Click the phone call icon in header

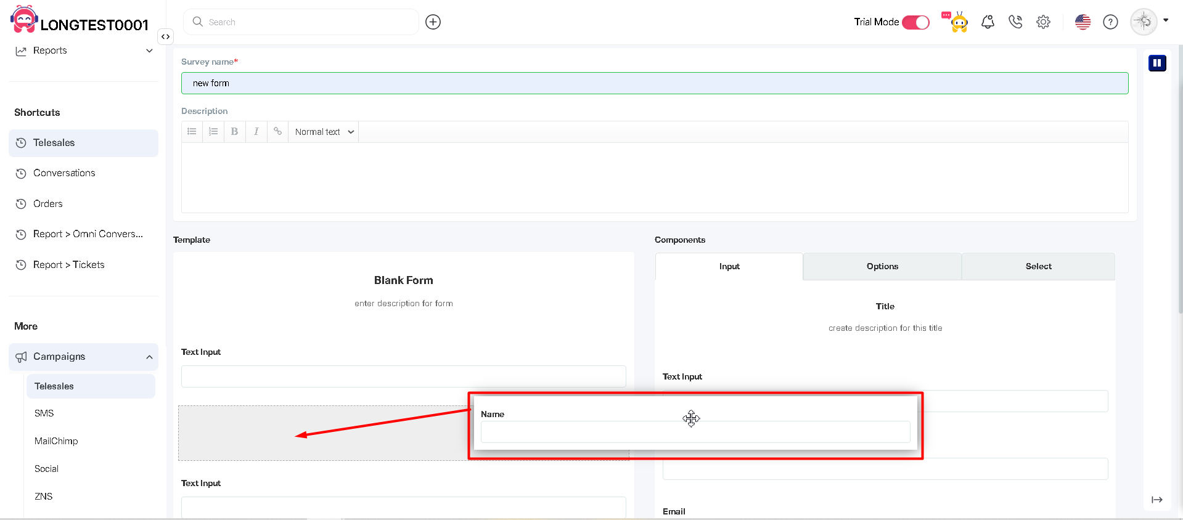(1015, 22)
